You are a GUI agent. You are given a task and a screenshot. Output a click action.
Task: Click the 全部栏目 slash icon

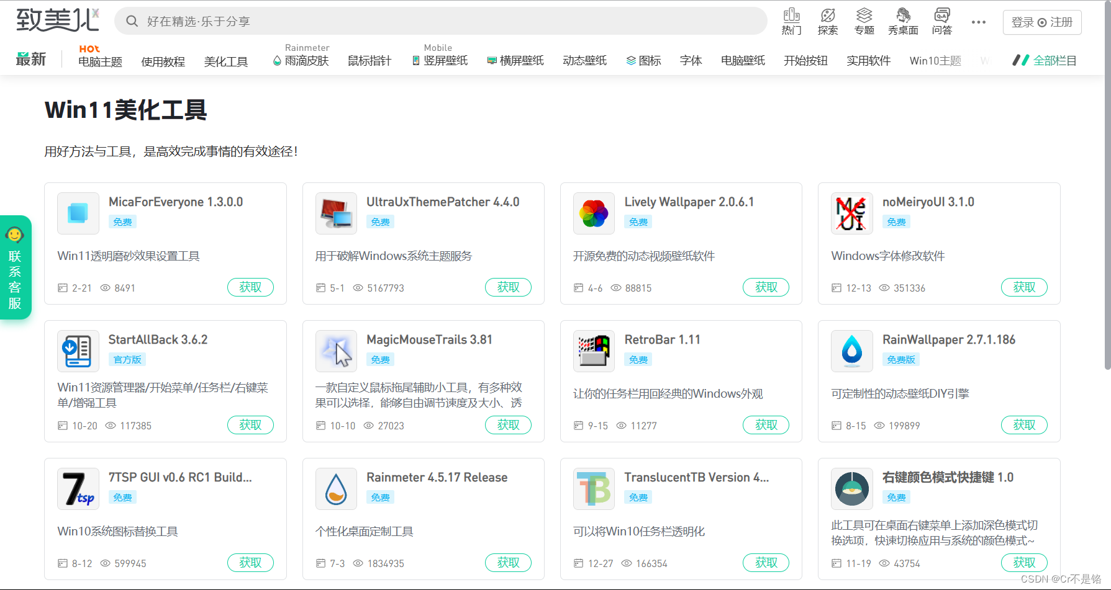coord(1020,60)
